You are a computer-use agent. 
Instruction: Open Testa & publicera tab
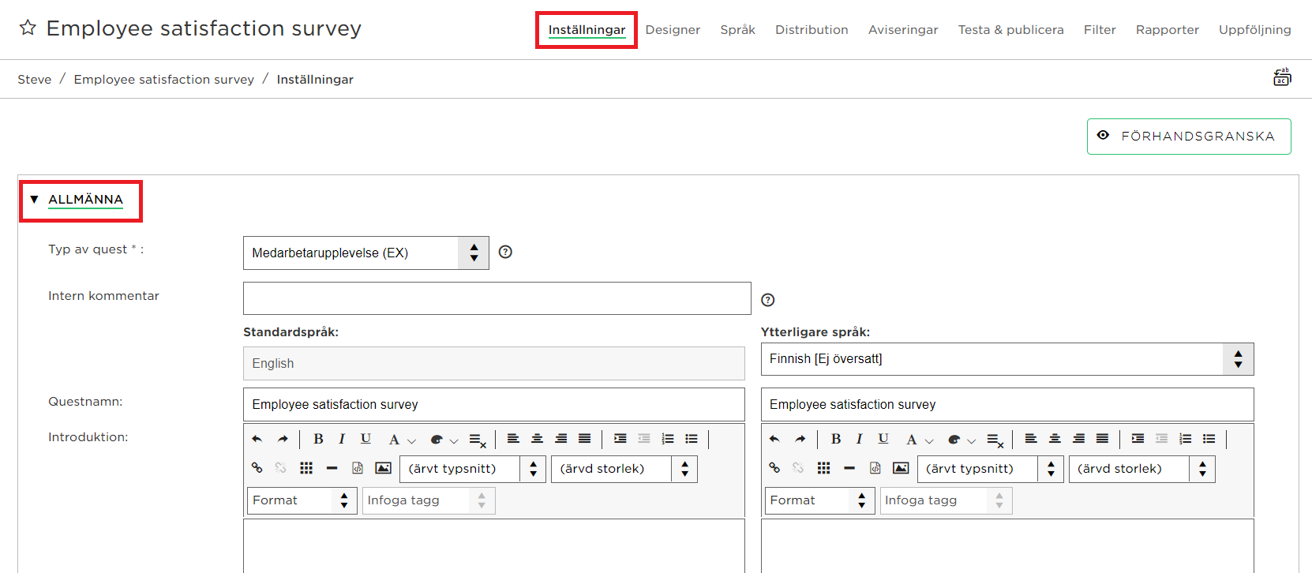click(1010, 30)
